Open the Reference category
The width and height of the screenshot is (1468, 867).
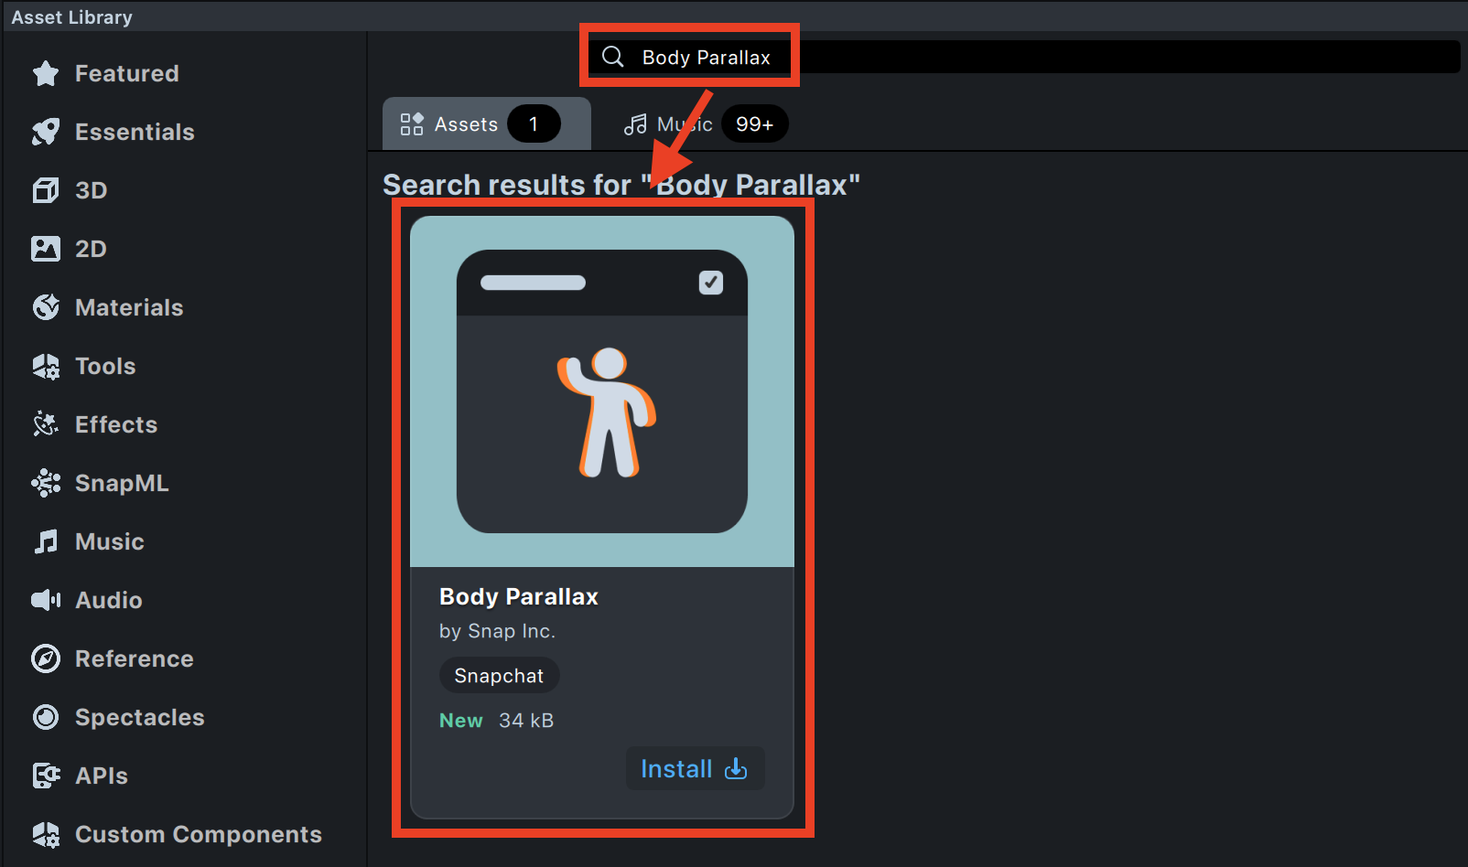pos(113,658)
